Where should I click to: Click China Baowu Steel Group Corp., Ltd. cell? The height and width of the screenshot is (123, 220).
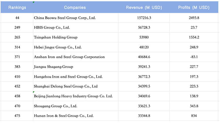tap(76, 18)
